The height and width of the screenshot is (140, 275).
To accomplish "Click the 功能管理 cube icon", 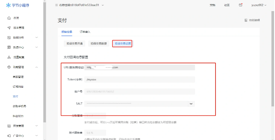I will [9, 67].
